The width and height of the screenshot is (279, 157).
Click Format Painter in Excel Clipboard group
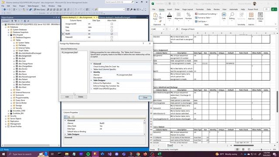[x=160, y=21]
